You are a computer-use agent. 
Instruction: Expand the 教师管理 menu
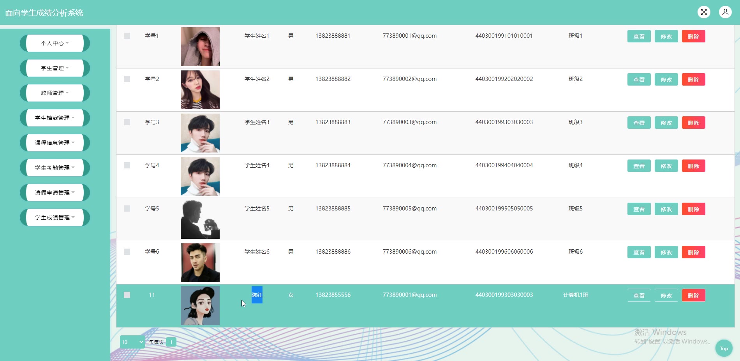[x=55, y=93]
